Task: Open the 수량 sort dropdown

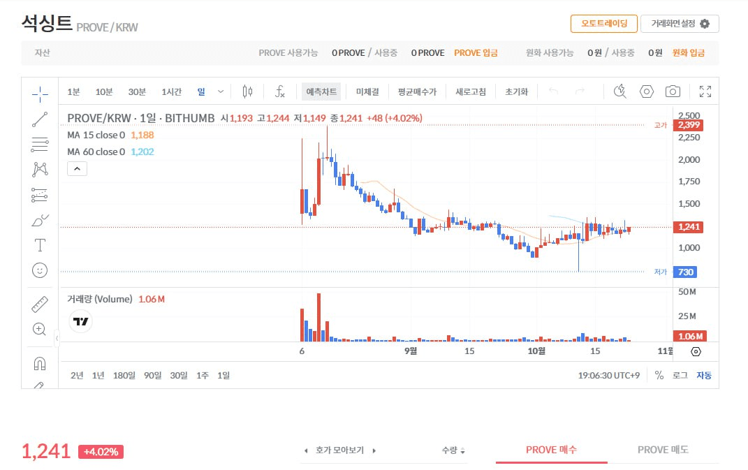Action: tap(453, 450)
